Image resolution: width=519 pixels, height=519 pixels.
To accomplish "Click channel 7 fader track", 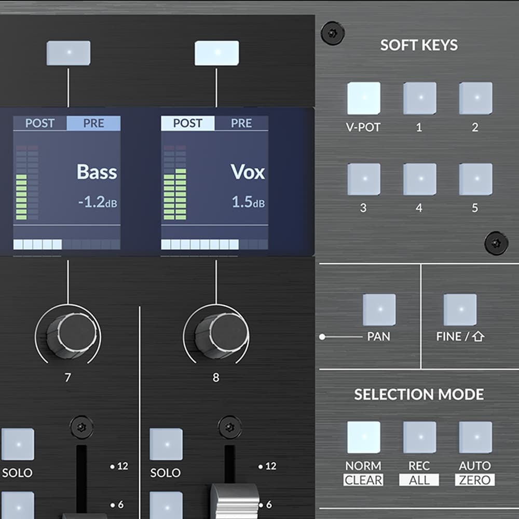I will 81,479.
